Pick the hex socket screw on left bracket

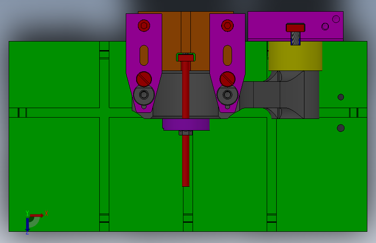click(144, 26)
